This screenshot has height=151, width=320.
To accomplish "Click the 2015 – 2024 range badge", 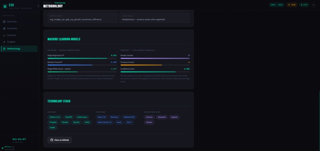I will tap(277, 5).
